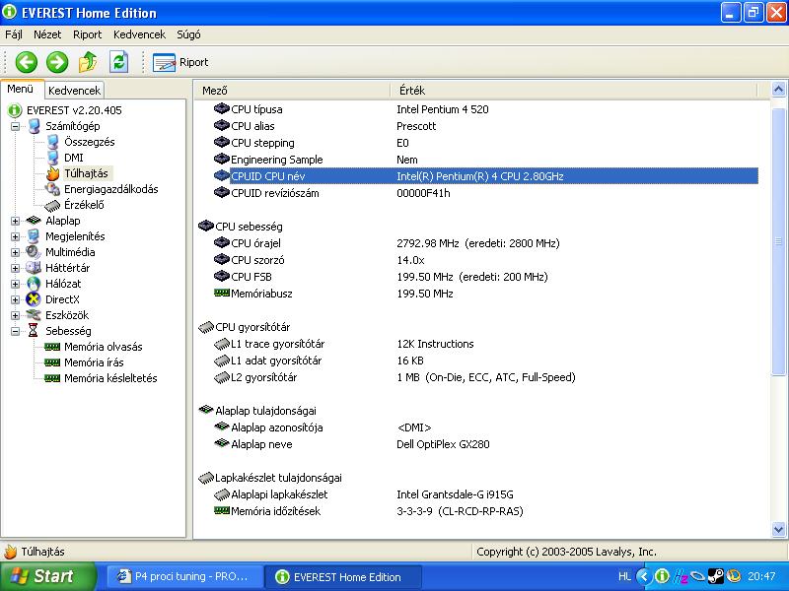Click the Érték column header
The width and height of the screenshot is (789, 591).
574,91
